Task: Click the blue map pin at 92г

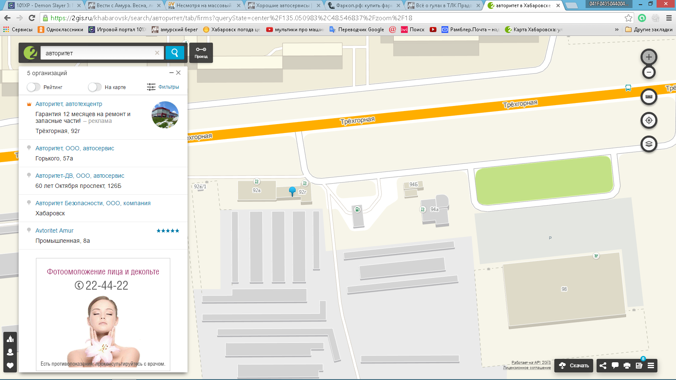Action: click(x=292, y=191)
